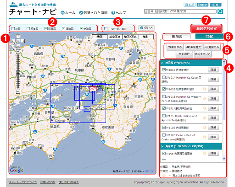
Task: Open 詳細 for W101A chart
Action: pyautogui.click(x=213, y=70)
